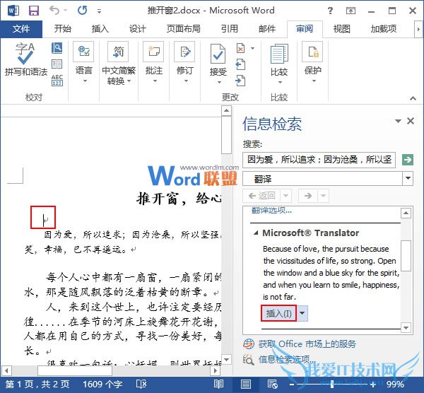Switch to the 插入 tab
Viewport: 424px width, 393px height.
tap(100, 29)
